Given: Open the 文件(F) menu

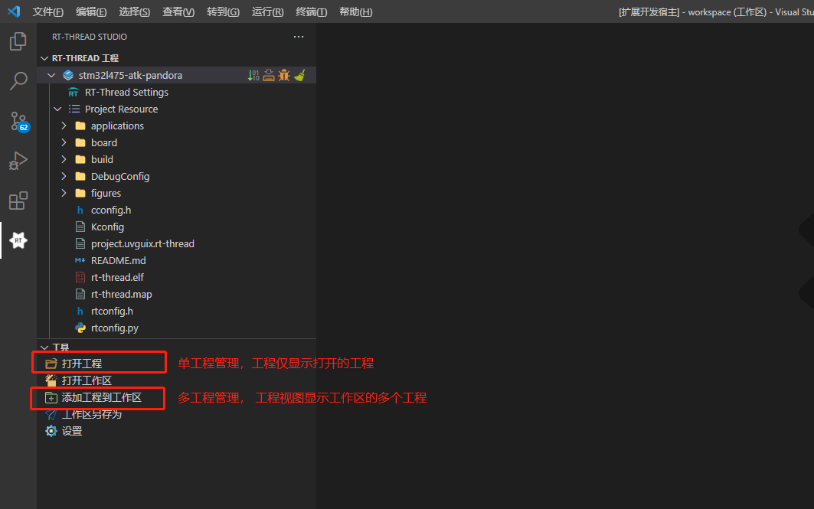Looking at the screenshot, I should pos(48,11).
